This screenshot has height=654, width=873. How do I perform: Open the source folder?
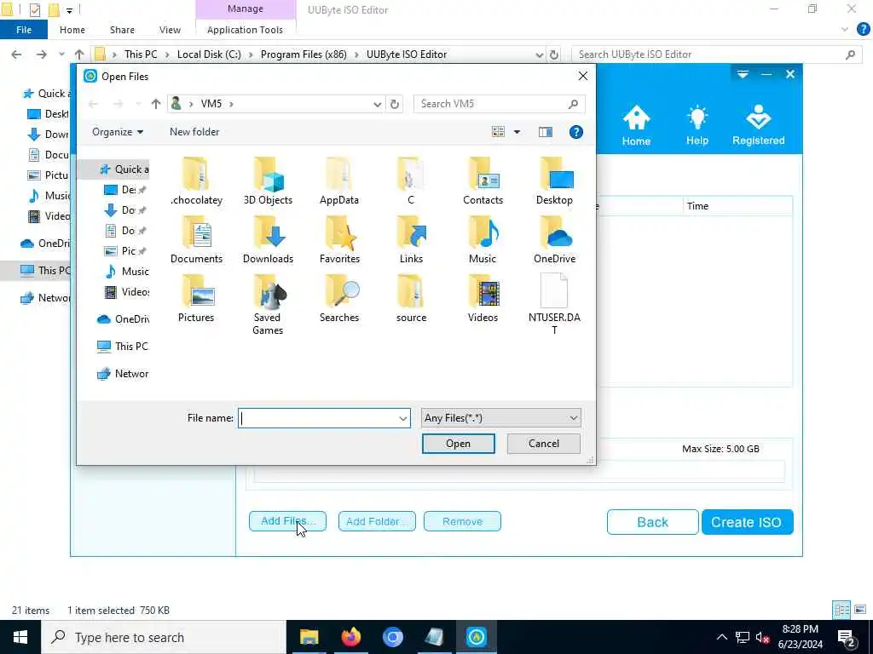(x=411, y=299)
